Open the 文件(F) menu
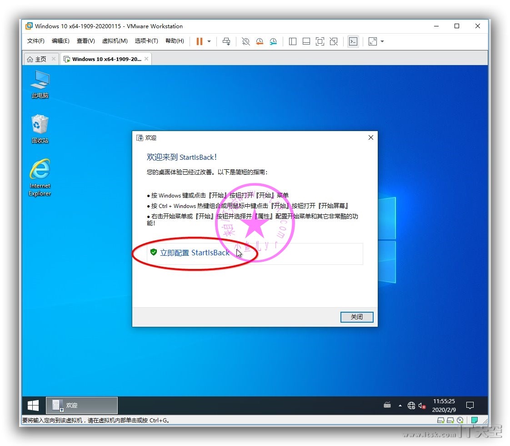 click(36, 41)
